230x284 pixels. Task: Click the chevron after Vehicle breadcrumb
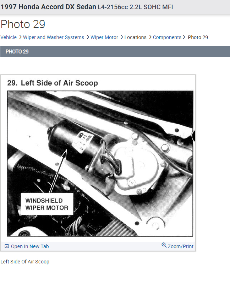click(20, 37)
